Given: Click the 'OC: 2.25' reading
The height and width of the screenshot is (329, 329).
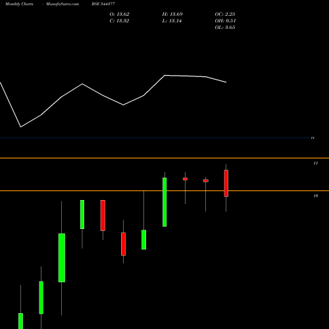Looking at the screenshot, I should pos(225,14).
